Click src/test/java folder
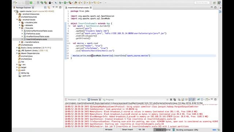Viewport: 234px width, 132px height. (x=26, y=59)
